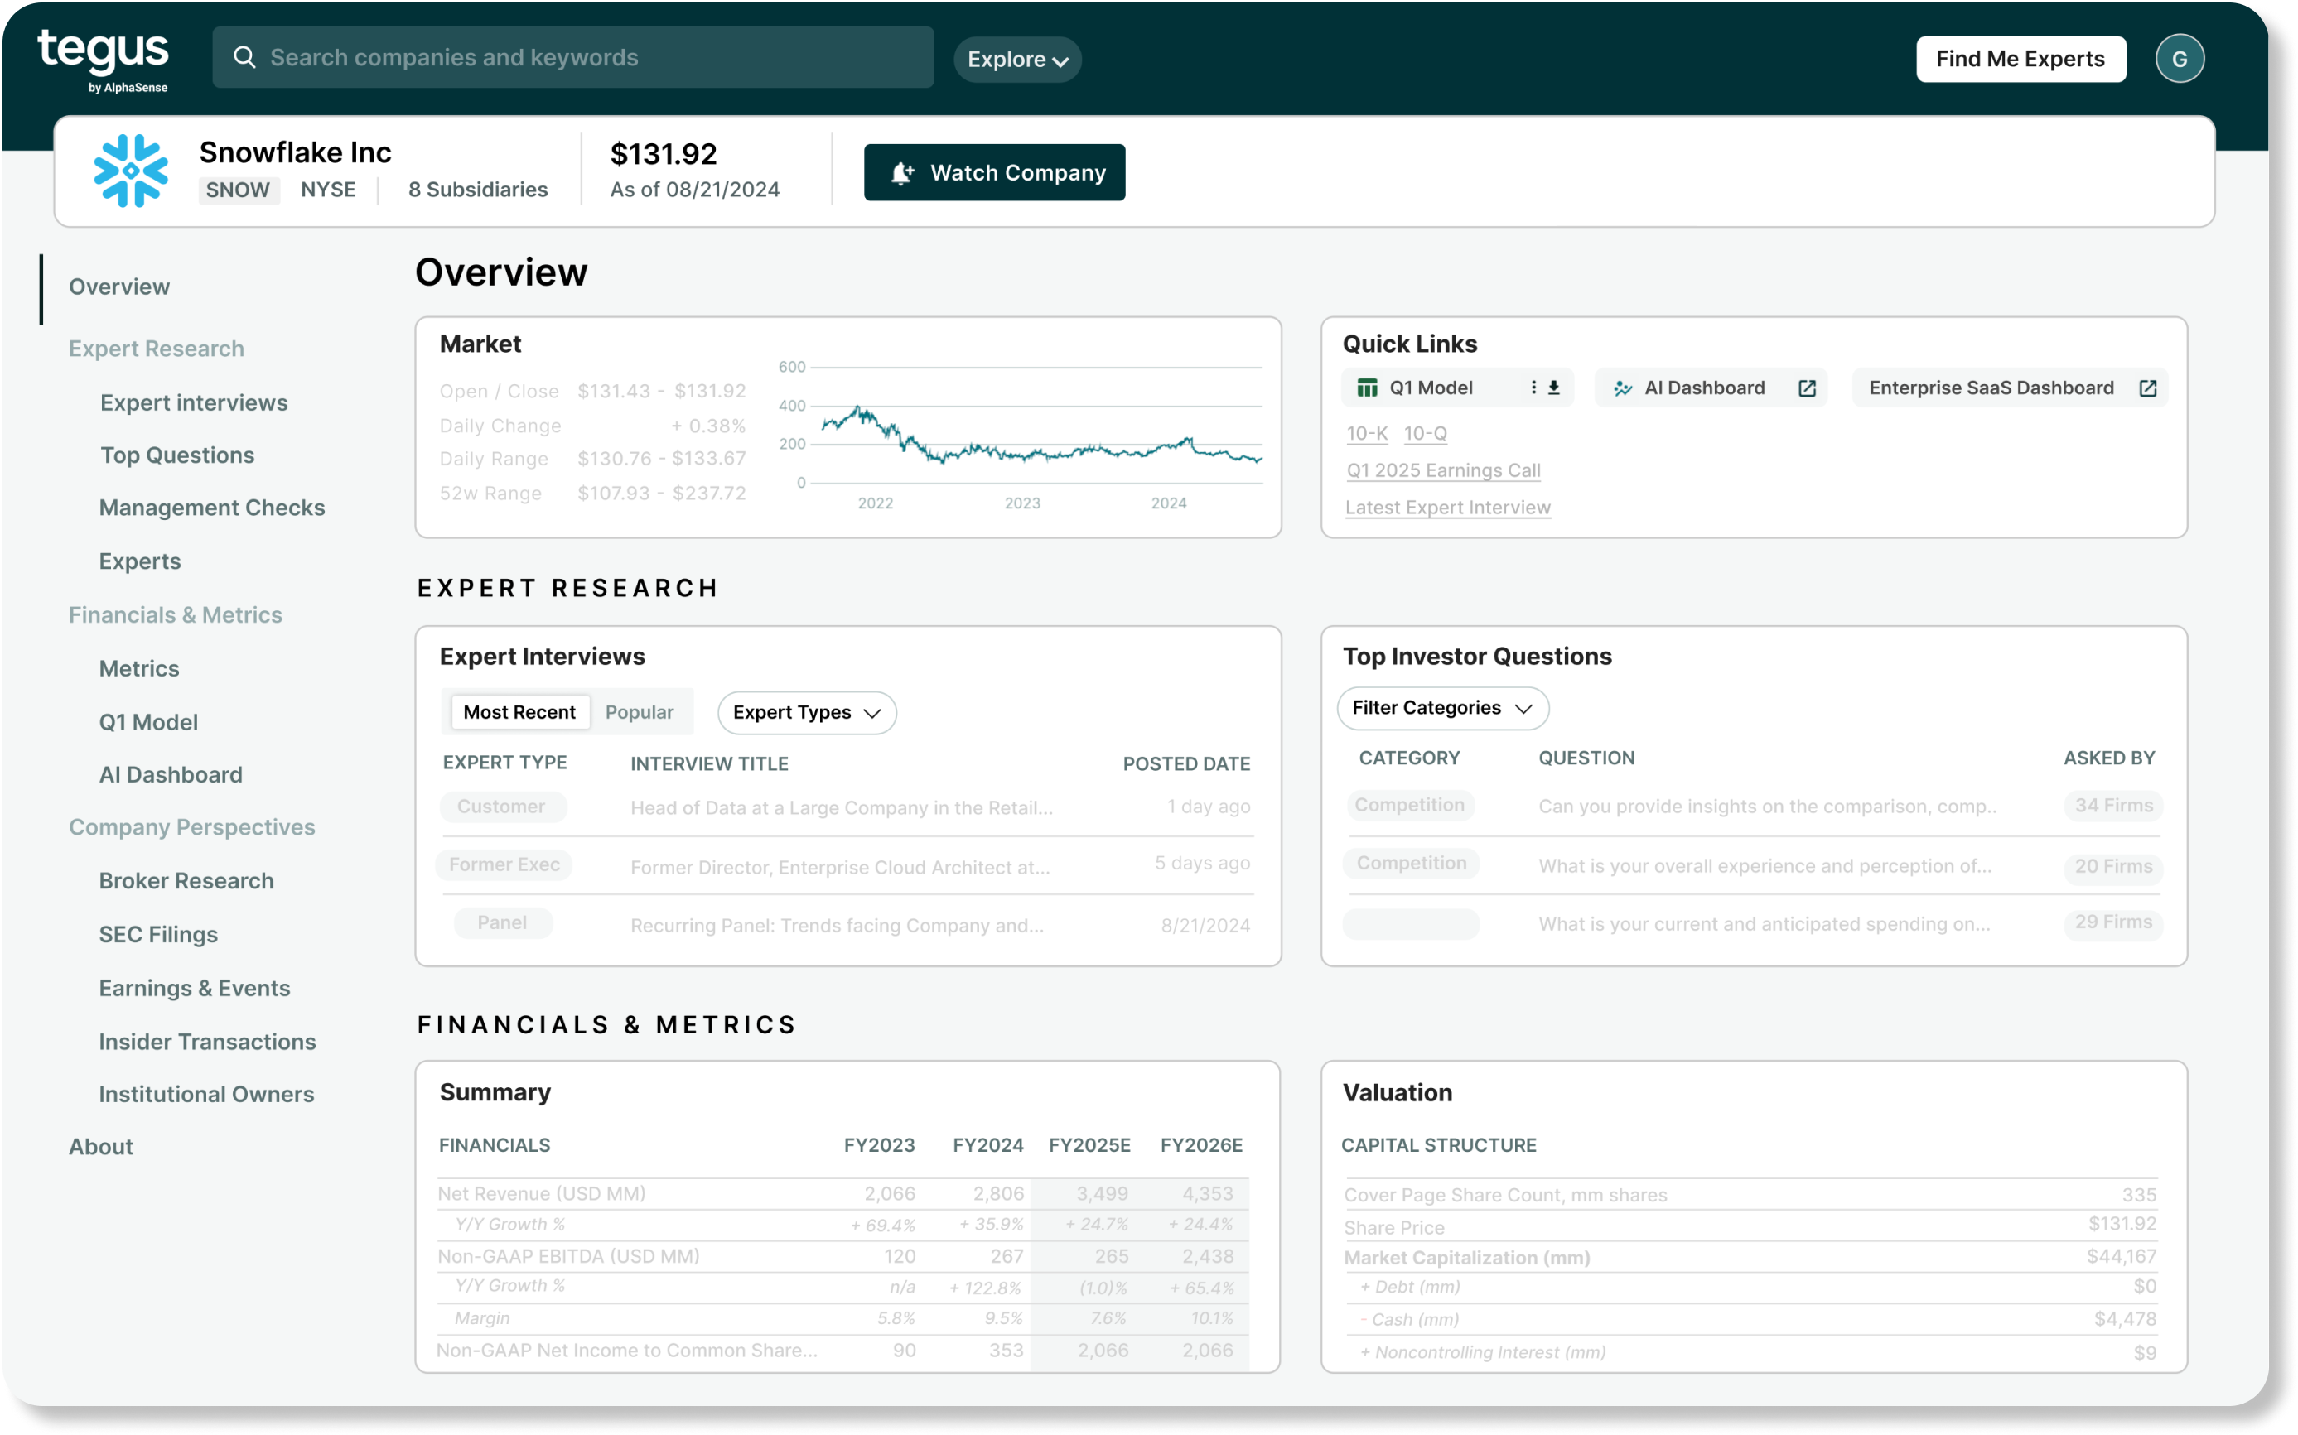Image resolution: width=2298 pixels, height=1435 pixels.
Task: Click the Former Exec expert type tag
Action: click(x=504, y=864)
